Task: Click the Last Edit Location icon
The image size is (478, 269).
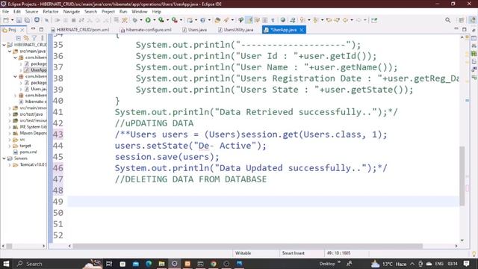Action: click(x=329, y=20)
